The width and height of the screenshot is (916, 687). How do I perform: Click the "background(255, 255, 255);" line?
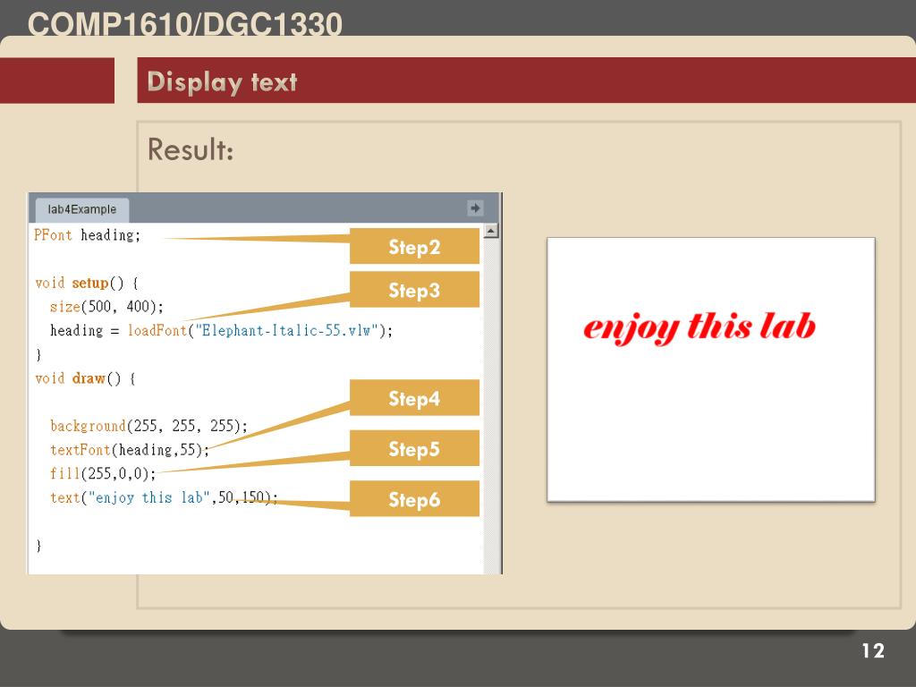[149, 426]
